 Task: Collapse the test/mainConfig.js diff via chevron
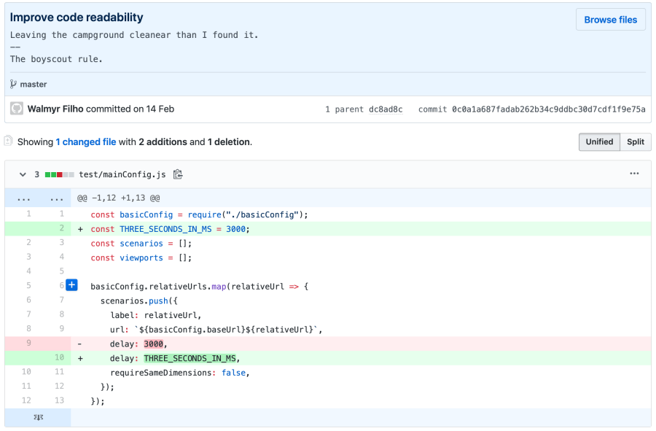[23, 174]
